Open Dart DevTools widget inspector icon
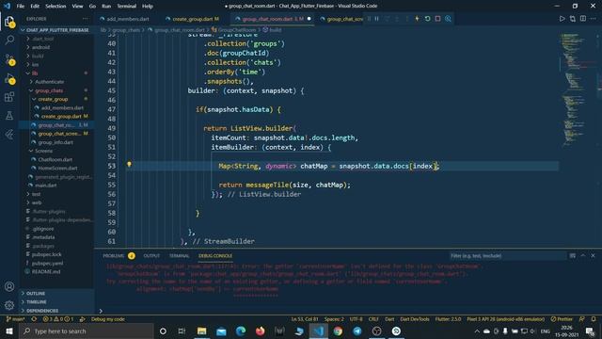The width and height of the screenshot is (602, 339). [x=448, y=19]
